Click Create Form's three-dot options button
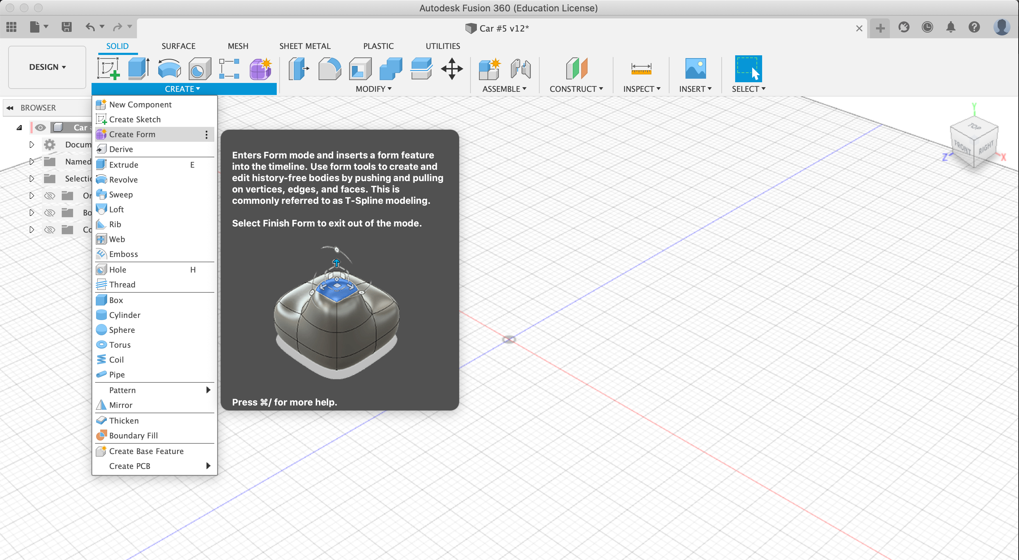This screenshot has height=560, width=1019. [206, 135]
